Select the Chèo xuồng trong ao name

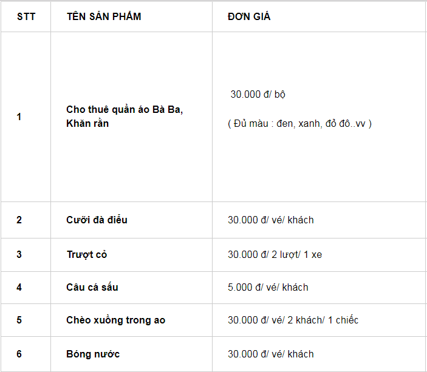coord(115,320)
